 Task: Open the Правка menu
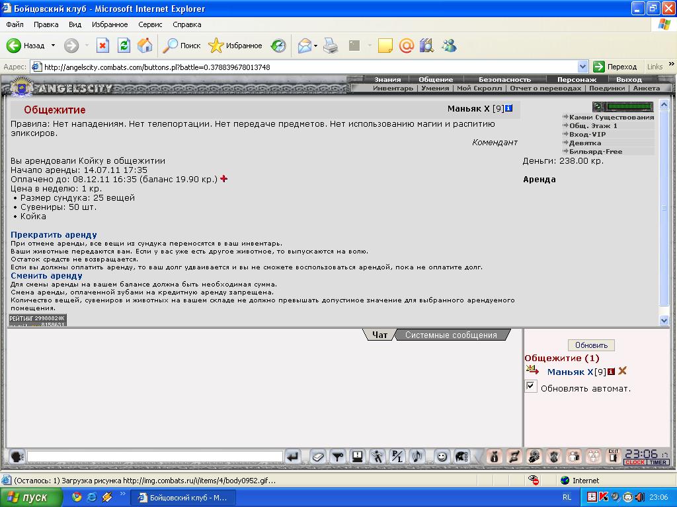point(46,24)
